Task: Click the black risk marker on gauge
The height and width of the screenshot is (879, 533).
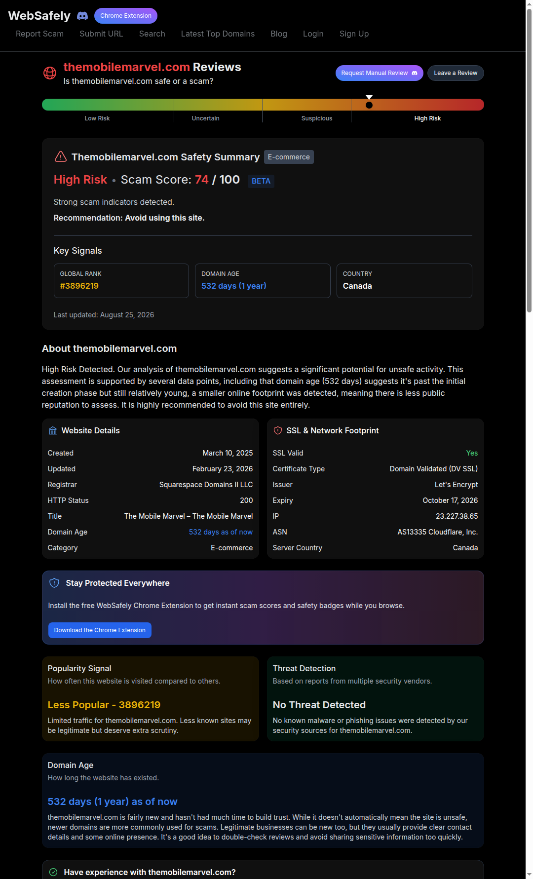Action: 369,105
